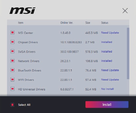Image resolution: width=136 pixels, height=113 pixels.
Task: Click the 578.3 MB size value
Action: point(92,52)
